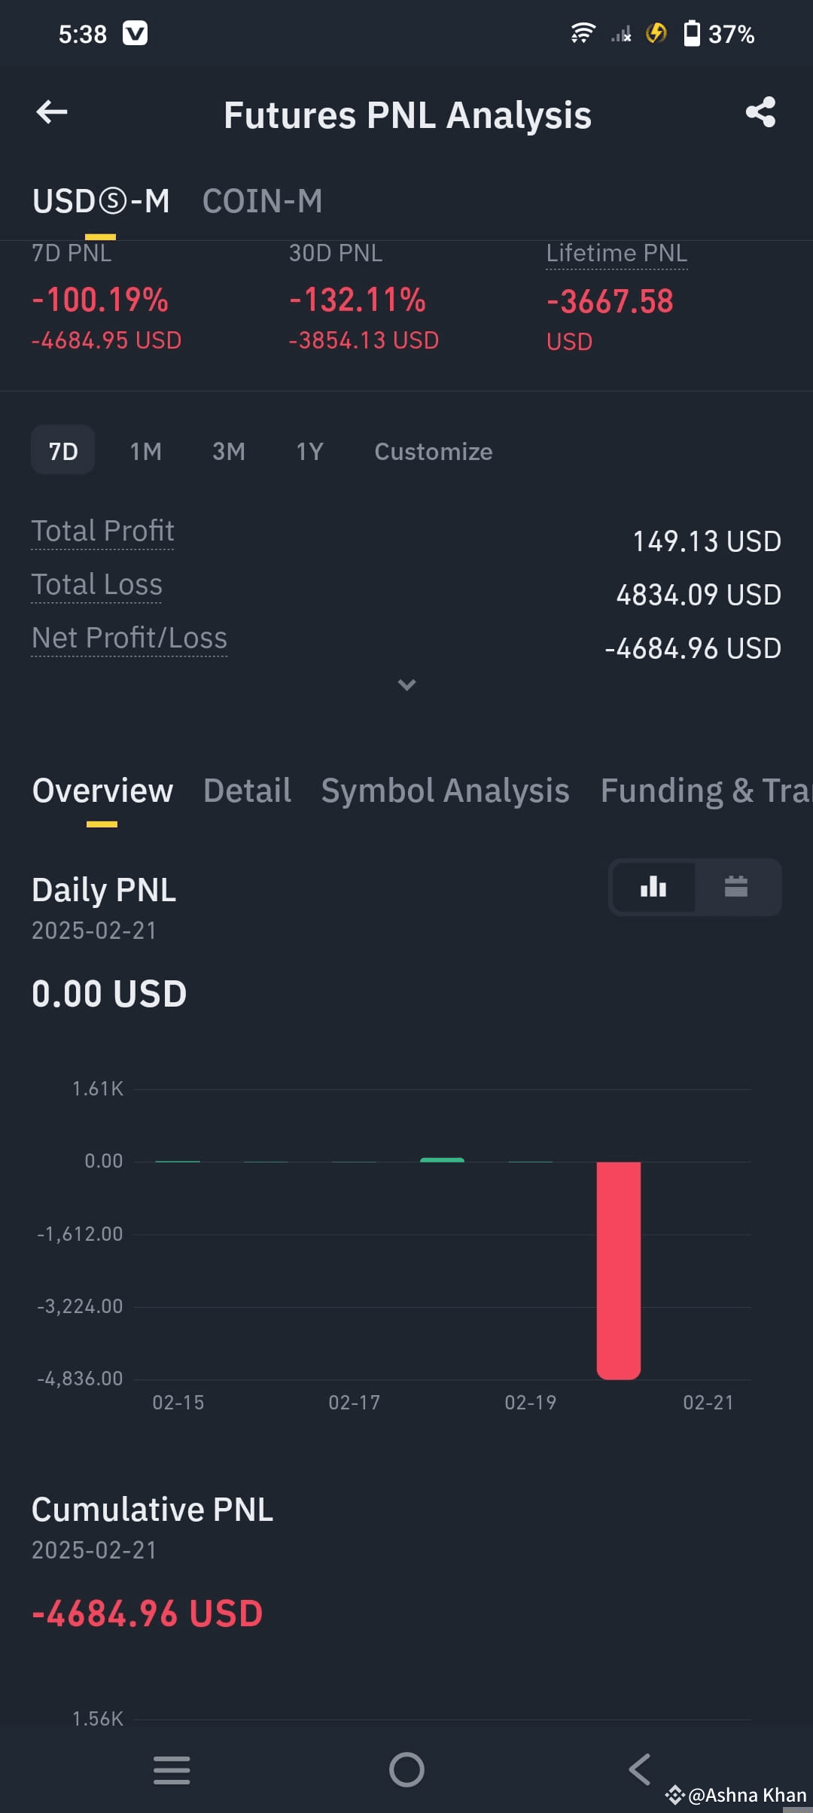The image size is (813, 1813).
Task: Tap the green 02-18 profit bar
Action: (442, 1159)
